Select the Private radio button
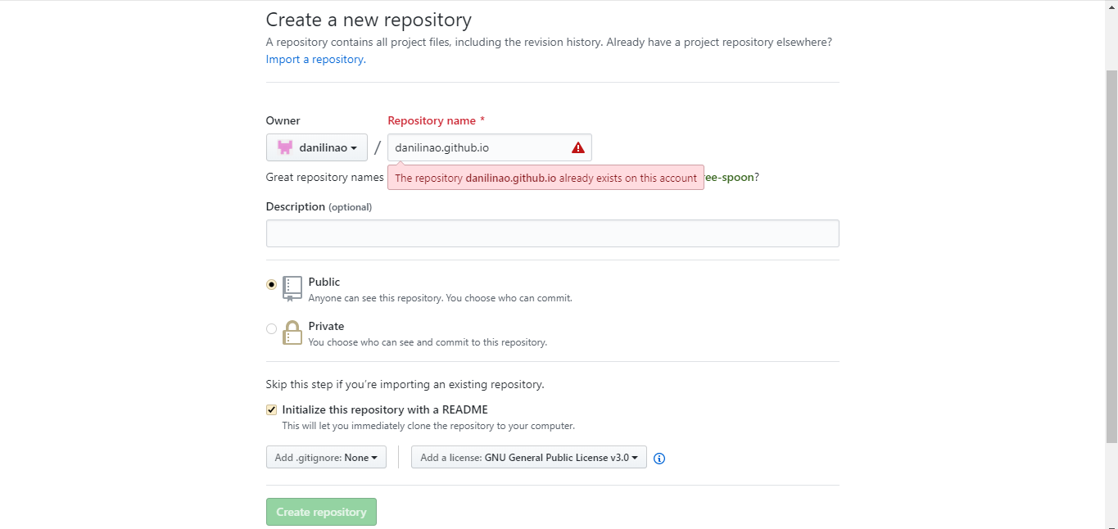The image size is (1118, 529). 271,329
